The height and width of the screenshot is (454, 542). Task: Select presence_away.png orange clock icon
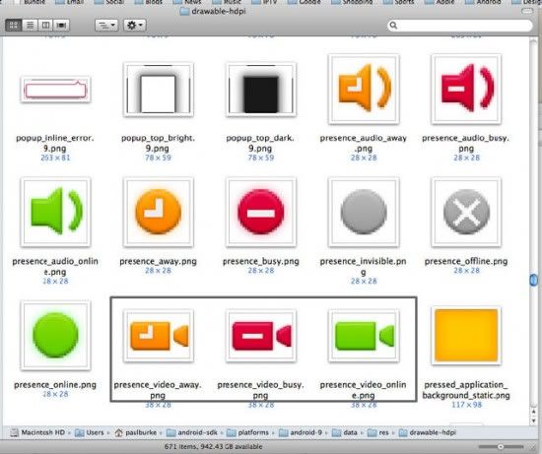point(158,212)
